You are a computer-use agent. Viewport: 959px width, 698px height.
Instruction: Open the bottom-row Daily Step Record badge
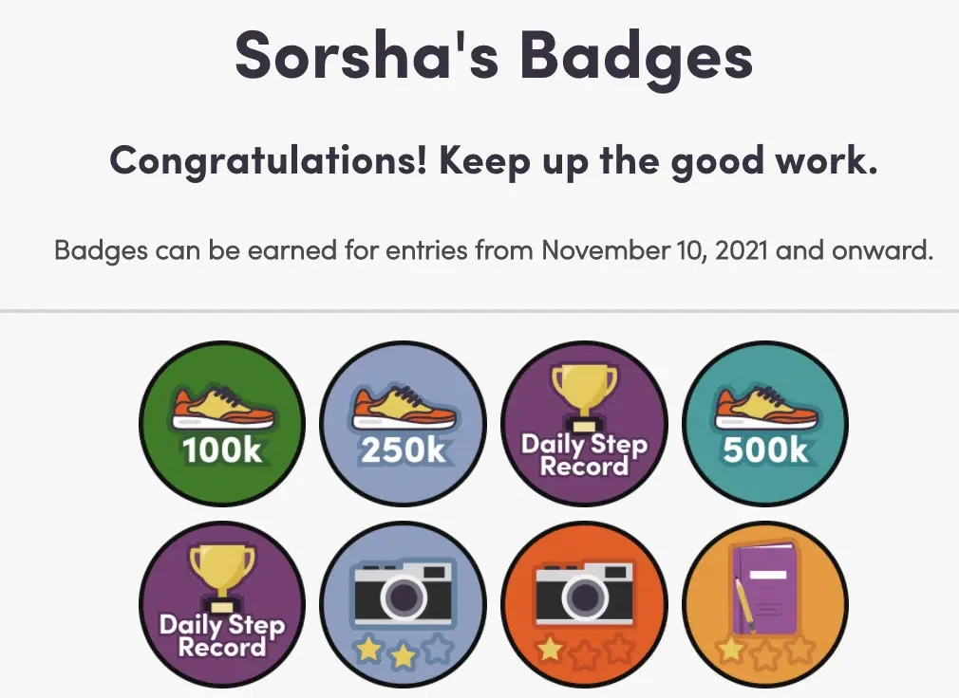222,604
